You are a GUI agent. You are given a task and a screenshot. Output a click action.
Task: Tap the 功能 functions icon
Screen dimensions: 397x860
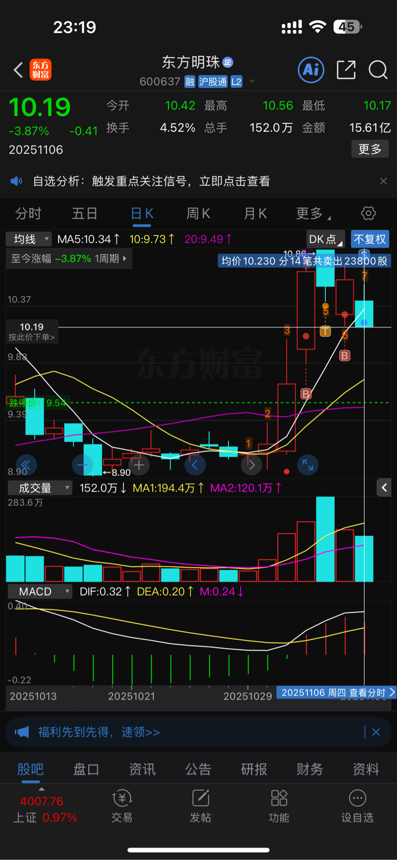click(279, 806)
